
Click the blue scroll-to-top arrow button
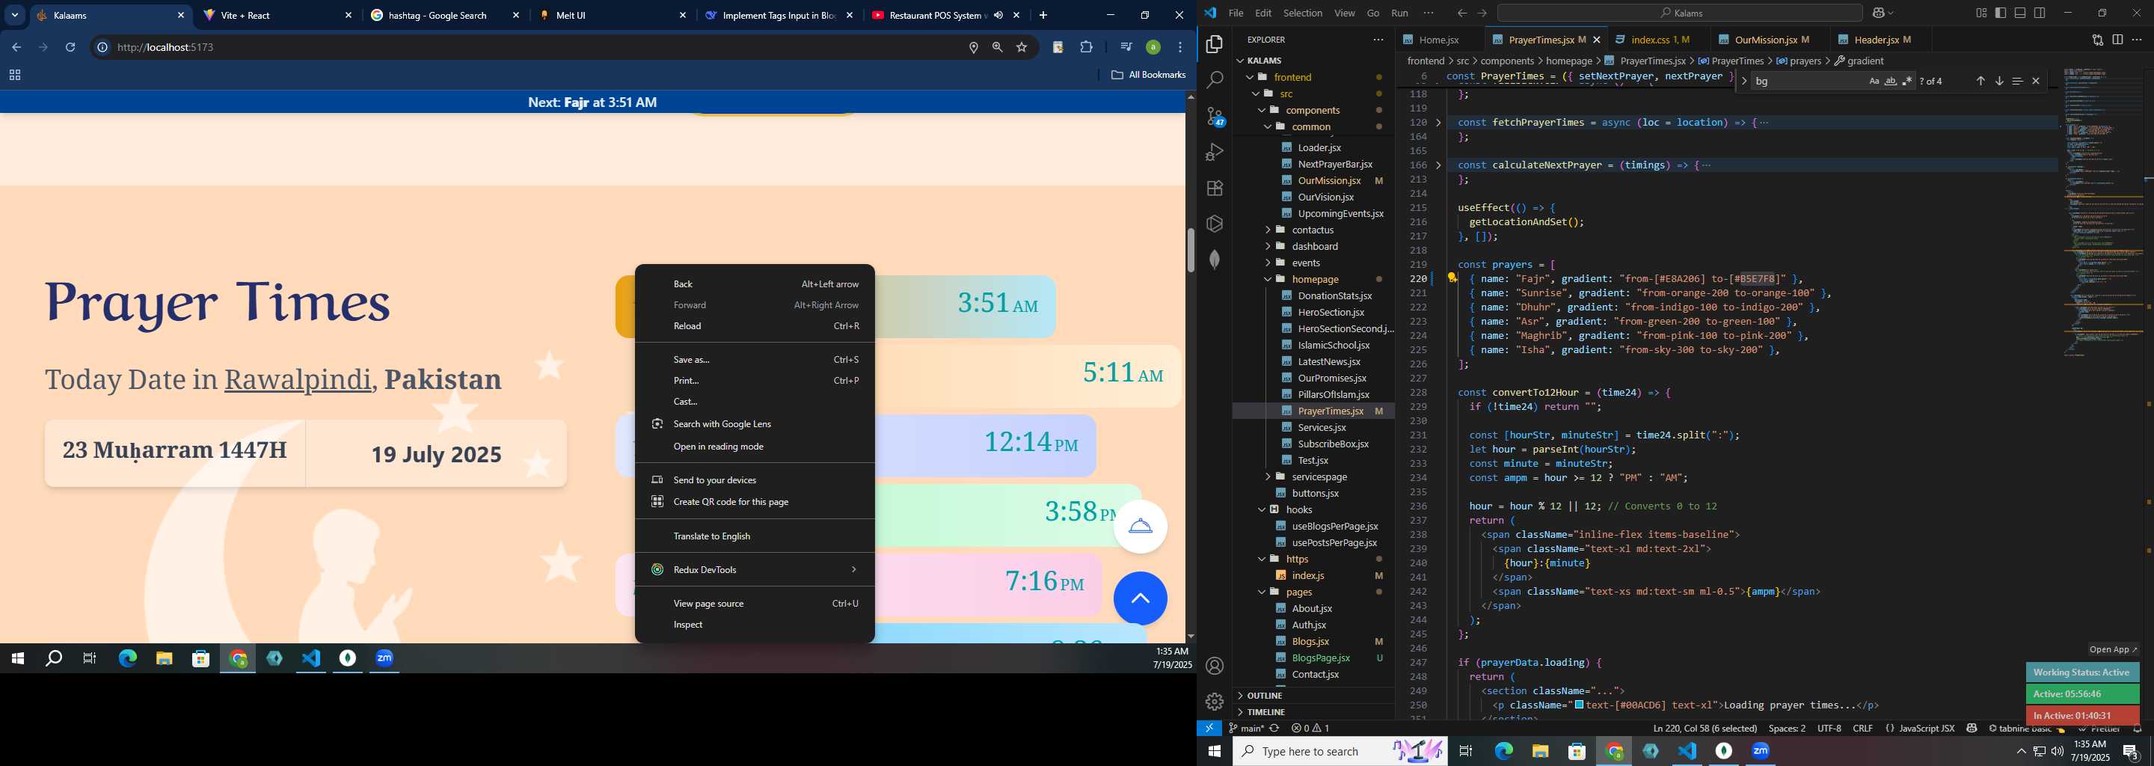click(x=1140, y=598)
